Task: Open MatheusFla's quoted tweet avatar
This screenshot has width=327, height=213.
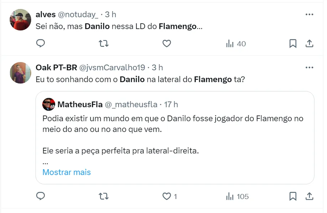Action: pyautogui.click(x=49, y=104)
